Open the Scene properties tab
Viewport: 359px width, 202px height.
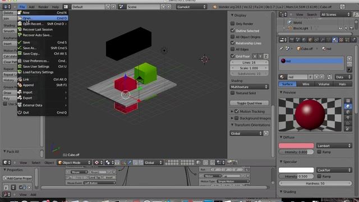click(x=298, y=40)
